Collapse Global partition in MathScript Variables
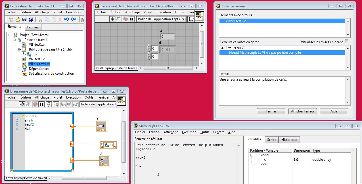The height and width of the screenshot is (184, 362). tap(251, 155)
